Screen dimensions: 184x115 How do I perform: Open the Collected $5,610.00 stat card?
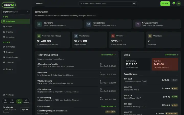click(x=52, y=40)
